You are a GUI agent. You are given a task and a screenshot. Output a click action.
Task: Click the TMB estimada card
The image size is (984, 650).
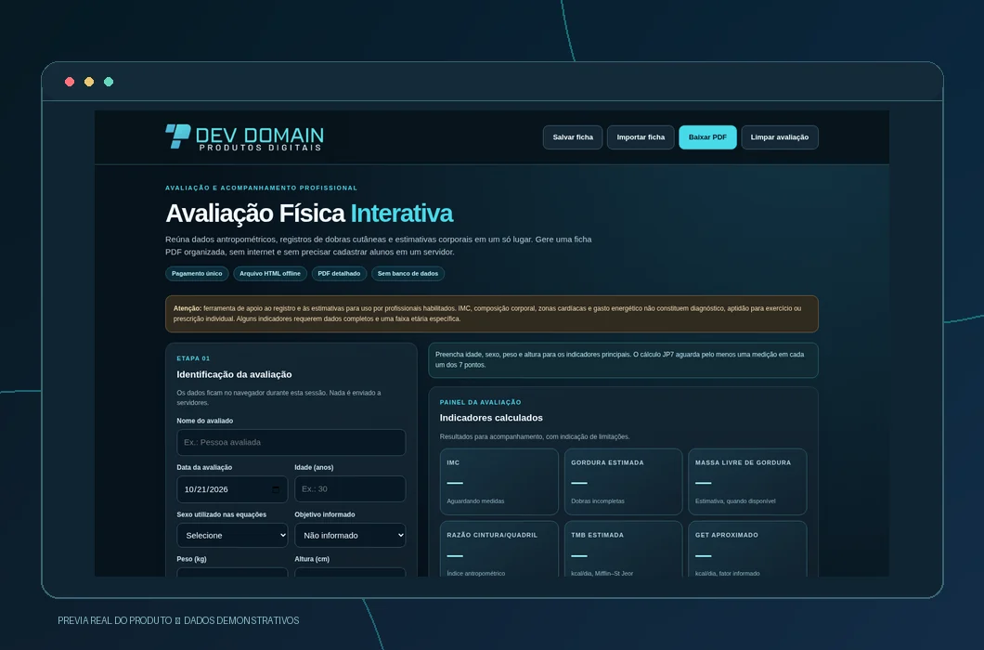(623, 549)
